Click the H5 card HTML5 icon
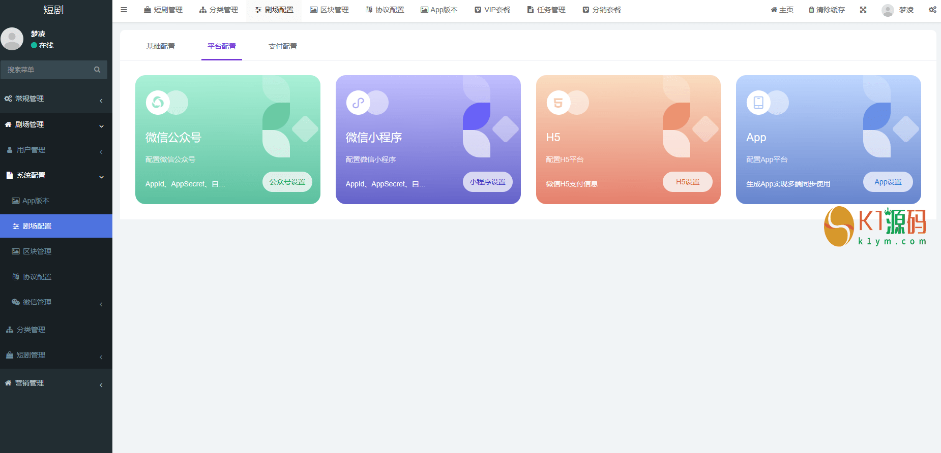941x453 pixels. point(558,103)
